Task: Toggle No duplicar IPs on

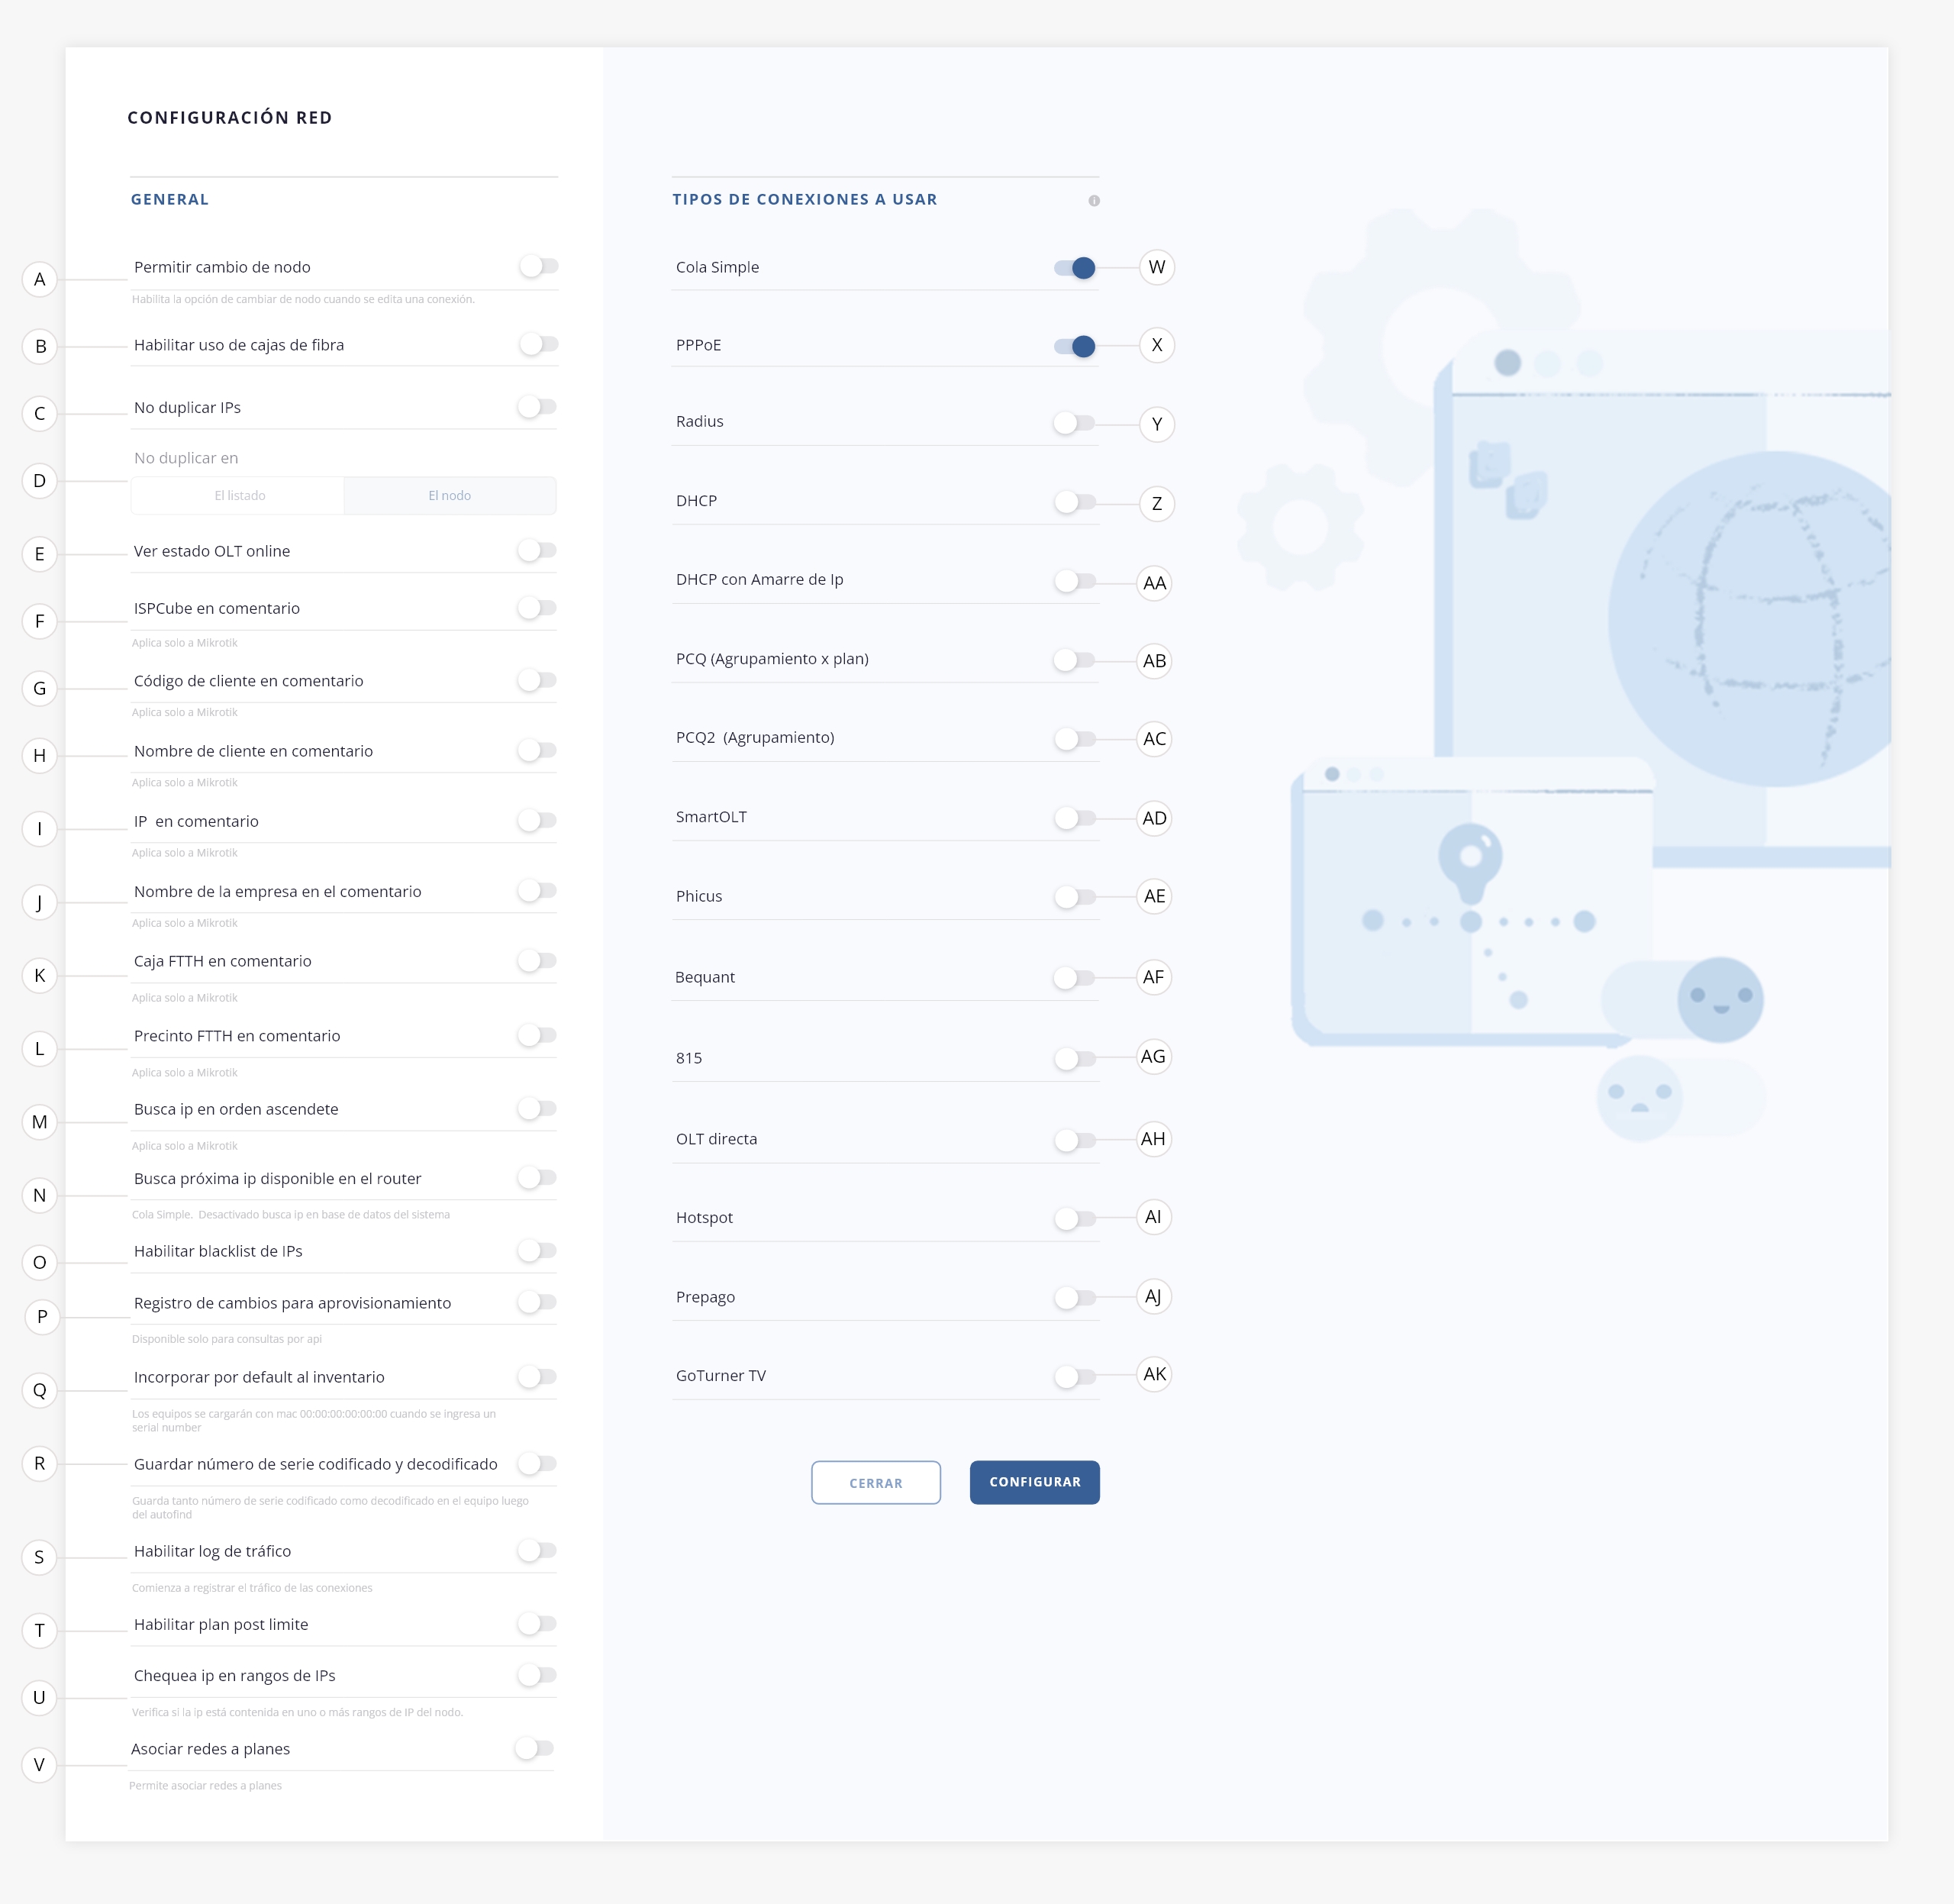Action: click(537, 407)
